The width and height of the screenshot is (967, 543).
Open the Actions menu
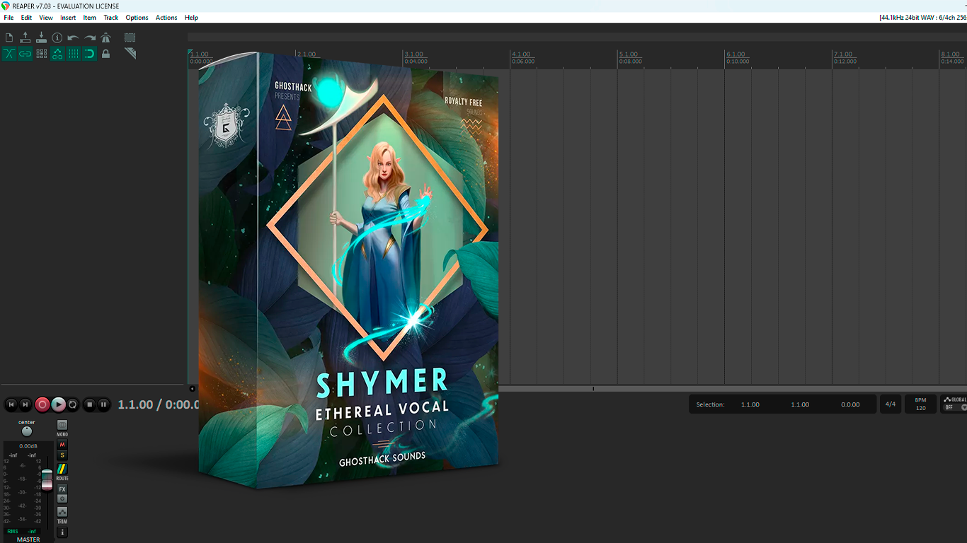coord(166,18)
